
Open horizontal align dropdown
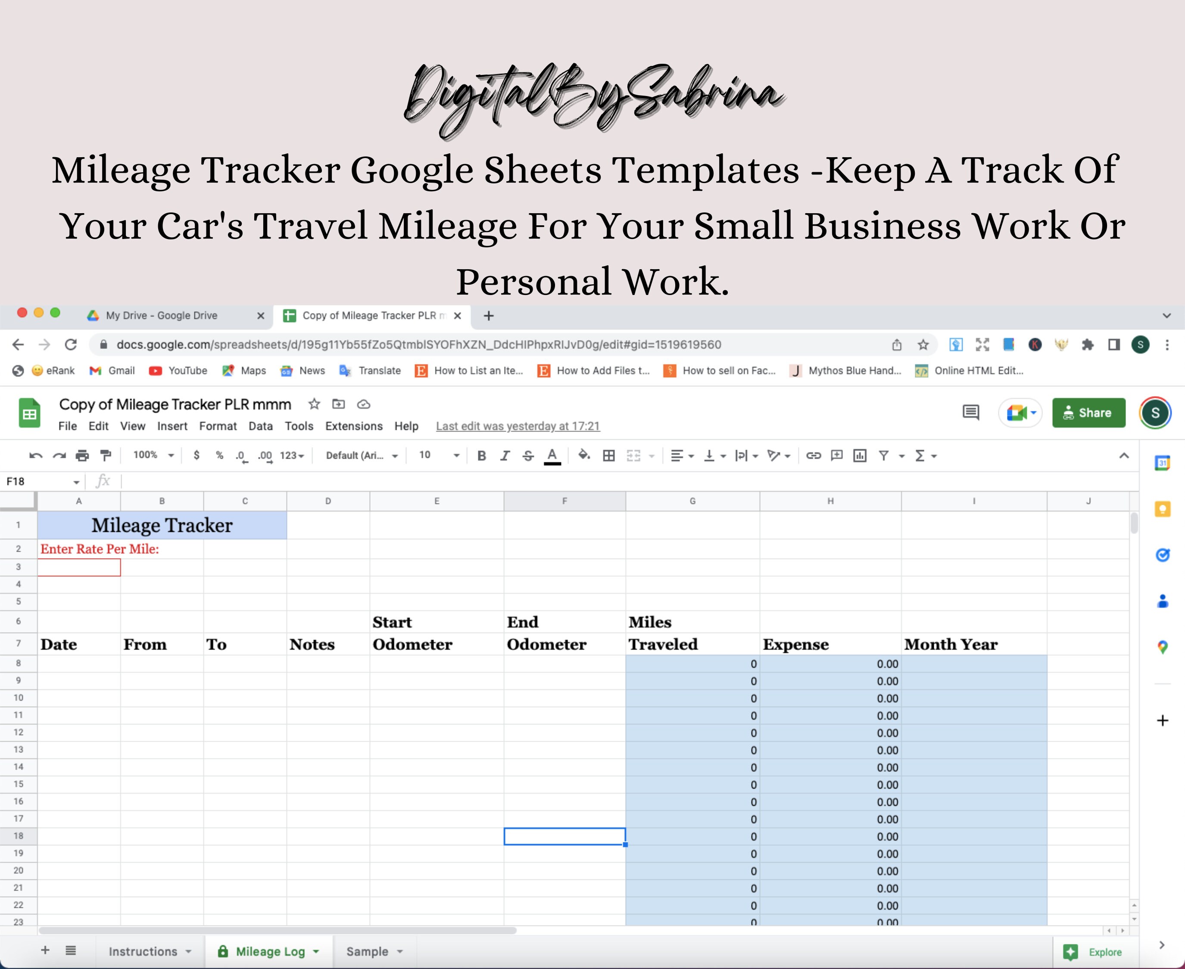click(x=682, y=456)
